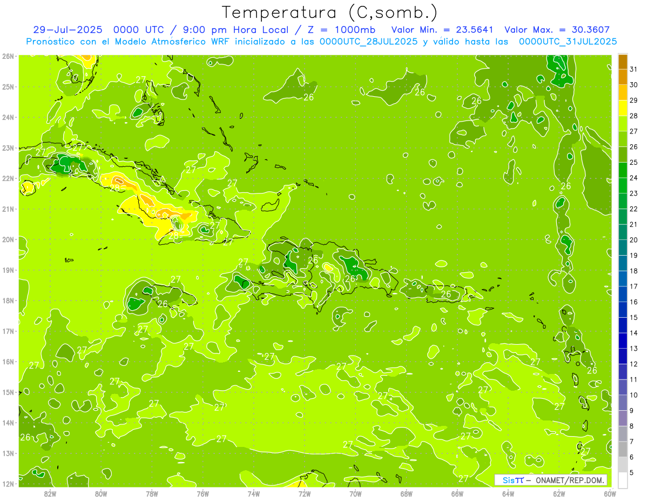The image size is (648, 501).
Task: Pick the white swatch below legend value 5
Action: coord(622,480)
